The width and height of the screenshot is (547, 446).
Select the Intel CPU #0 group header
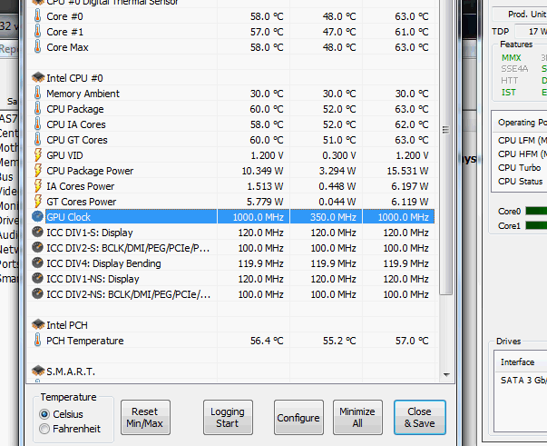[x=74, y=78]
